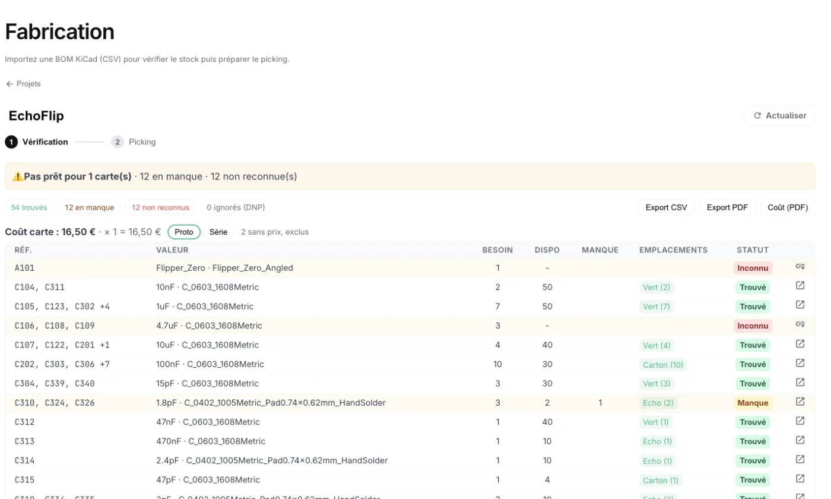The height and width of the screenshot is (499, 831).
Task: Click Manque status badge
Action: (753, 403)
